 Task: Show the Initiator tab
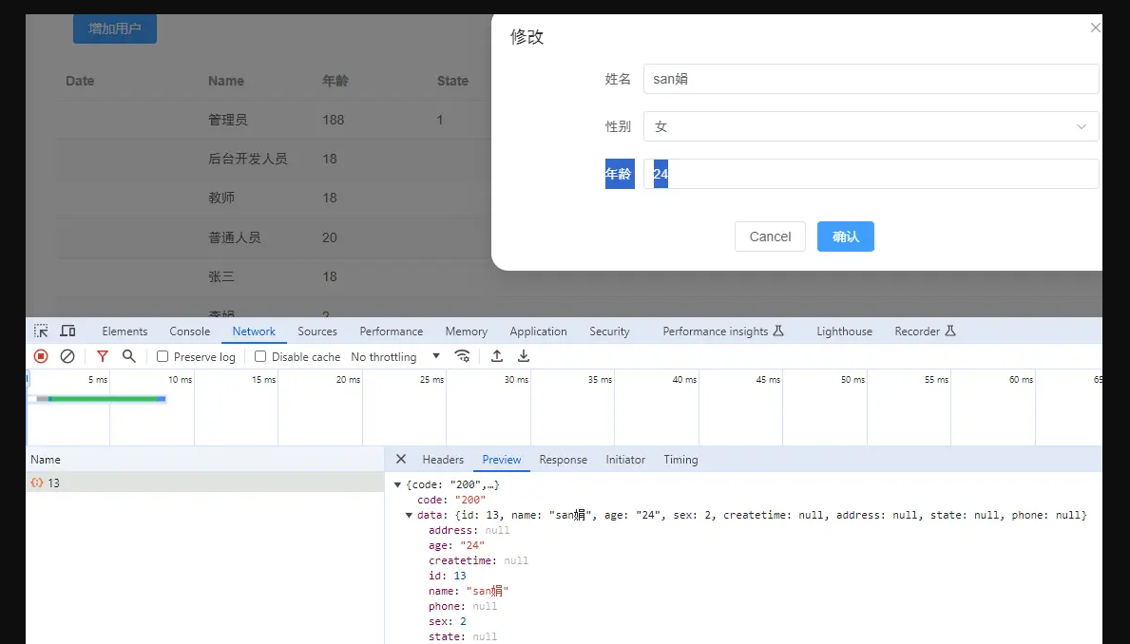[624, 460]
